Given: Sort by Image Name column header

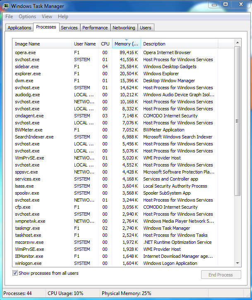Looking at the screenshot, I should 42,44.
